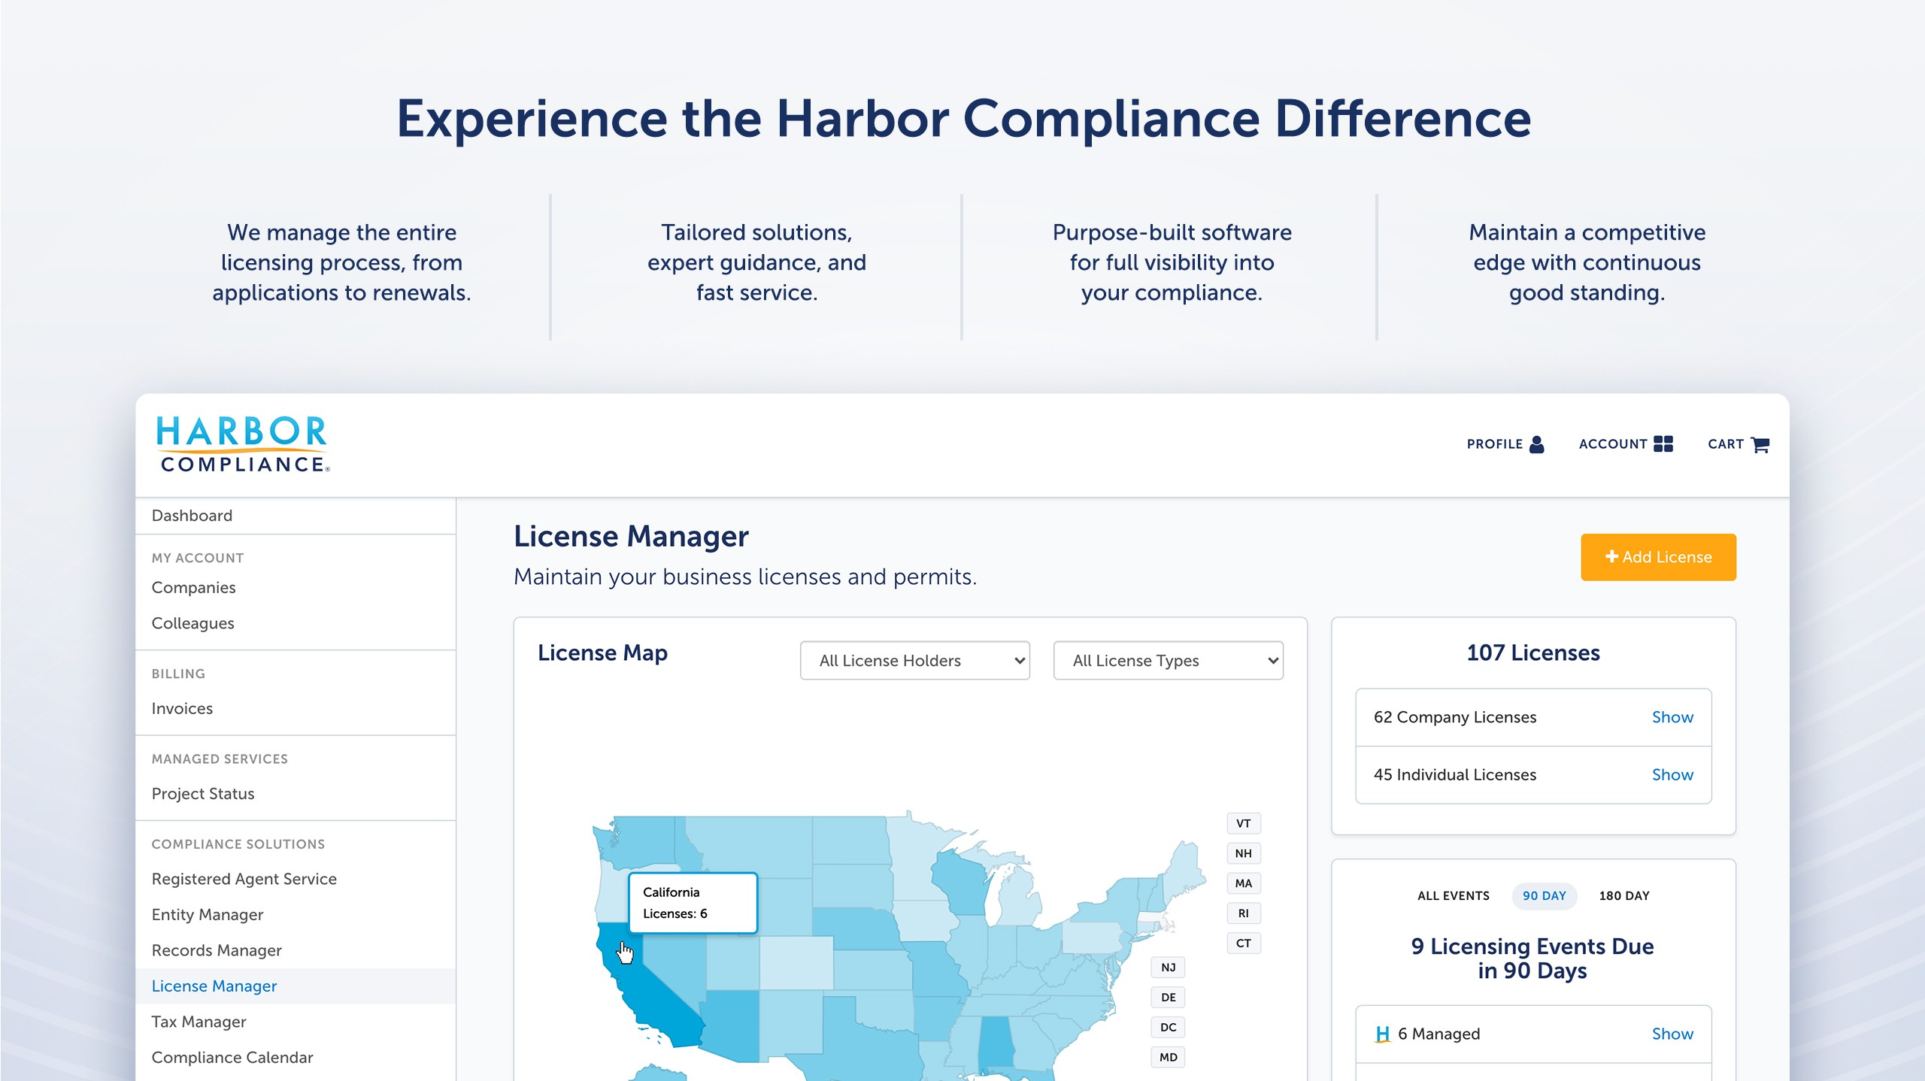Click the Harbor Compliance logo
This screenshot has width=1925, height=1081.
[242, 444]
